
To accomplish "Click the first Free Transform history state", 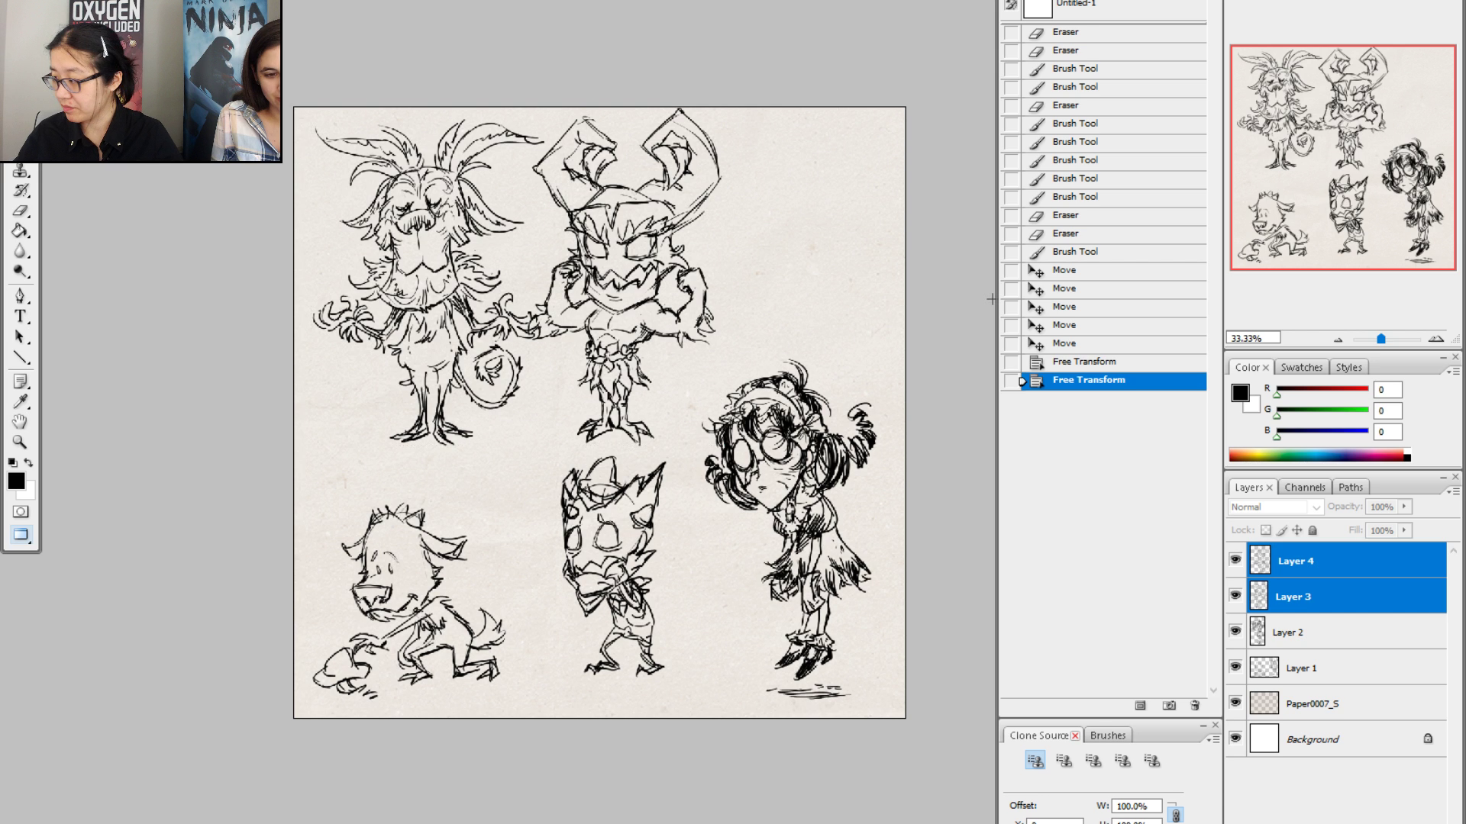I will [1083, 362].
